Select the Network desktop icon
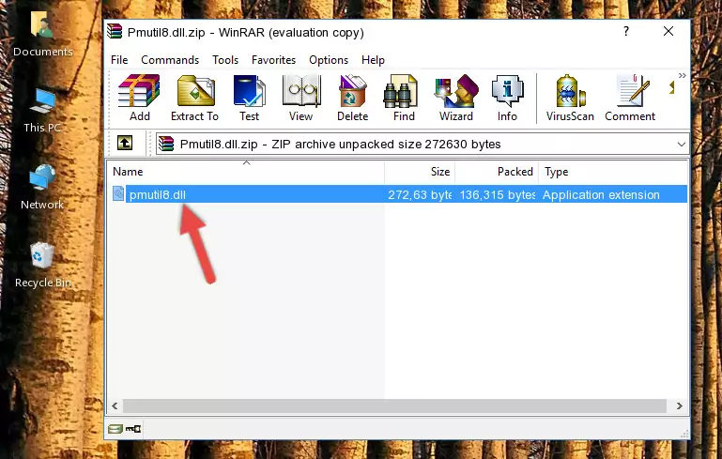Image resolution: width=722 pixels, height=459 pixels. pyautogui.click(x=42, y=187)
